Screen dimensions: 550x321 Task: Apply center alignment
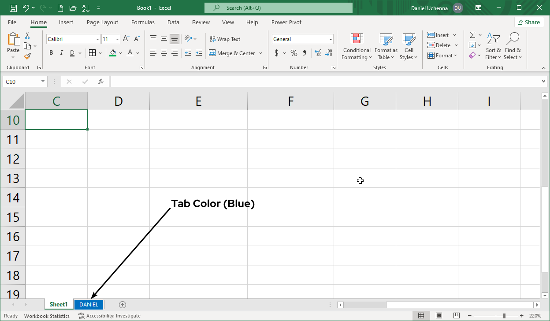pyautogui.click(x=164, y=52)
